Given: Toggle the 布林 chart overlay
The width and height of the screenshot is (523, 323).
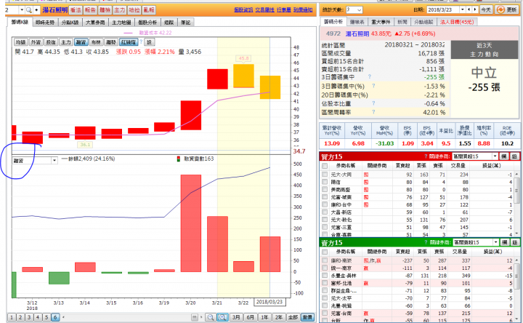Looking at the screenshot, I should (x=96, y=42).
